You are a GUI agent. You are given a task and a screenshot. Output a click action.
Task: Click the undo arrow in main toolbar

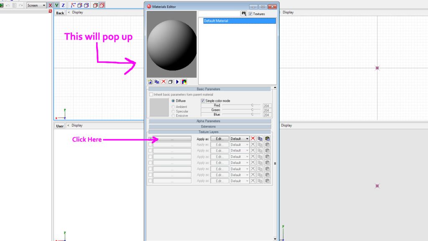click(8, 5)
